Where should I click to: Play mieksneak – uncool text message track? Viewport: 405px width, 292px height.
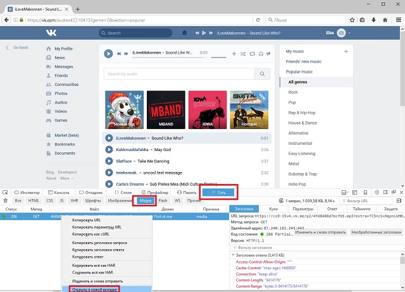coord(109,173)
